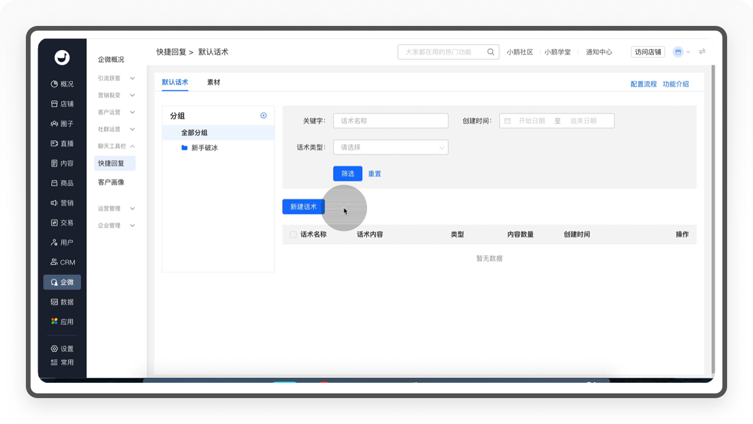The image size is (753, 424).
Task: Click the app logo at sidebar top
Action: tap(62, 57)
